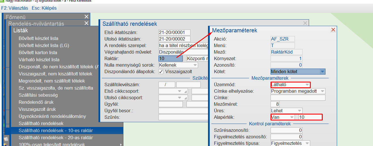This screenshot has width=373, height=146.
Task: Select Szállítható rendelések - 20-as raktár
Action: pos(56,137)
